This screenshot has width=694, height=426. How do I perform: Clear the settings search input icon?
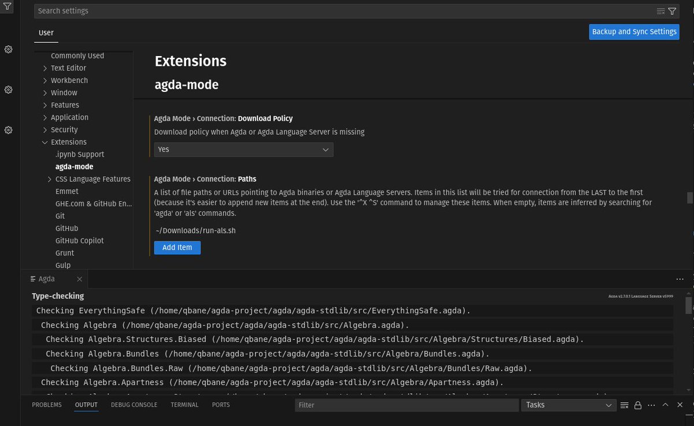pos(661,11)
